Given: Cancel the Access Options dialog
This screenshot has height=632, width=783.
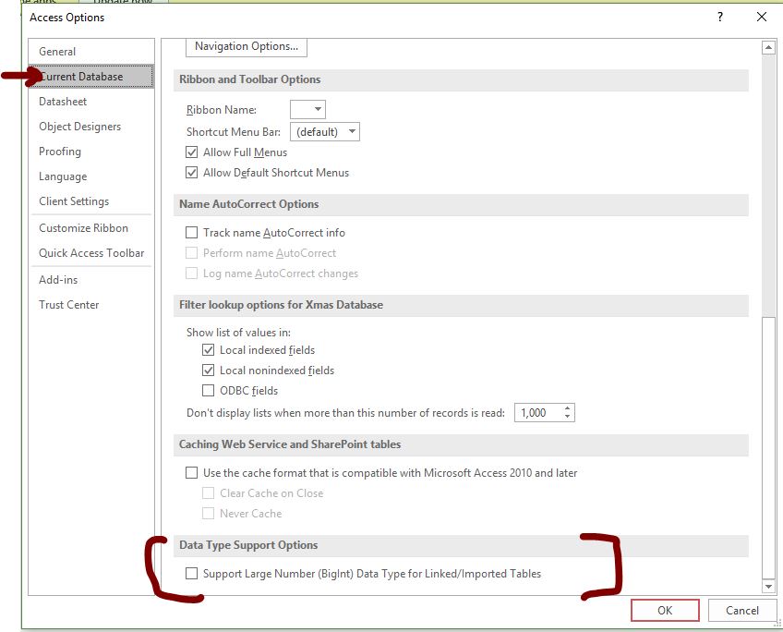Looking at the screenshot, I should [x=741, y=611].
